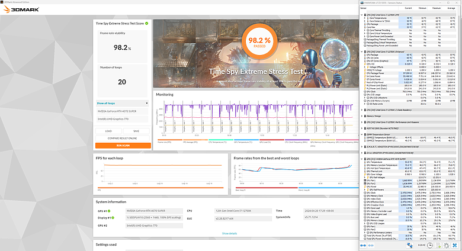This screenshot has width=462, height=251.
Task: Collapse DIMM Temperature Sensor group
Action: click(362, 134)
